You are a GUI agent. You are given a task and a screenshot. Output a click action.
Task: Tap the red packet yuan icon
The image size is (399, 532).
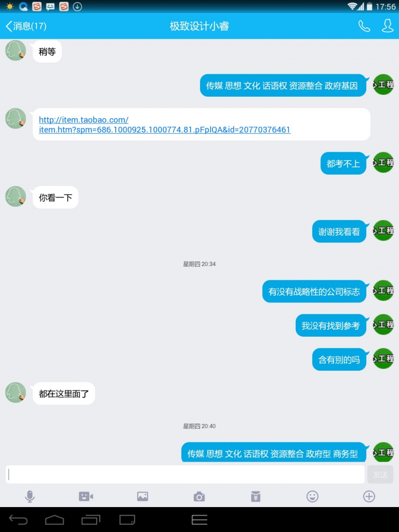pos(256,497)
